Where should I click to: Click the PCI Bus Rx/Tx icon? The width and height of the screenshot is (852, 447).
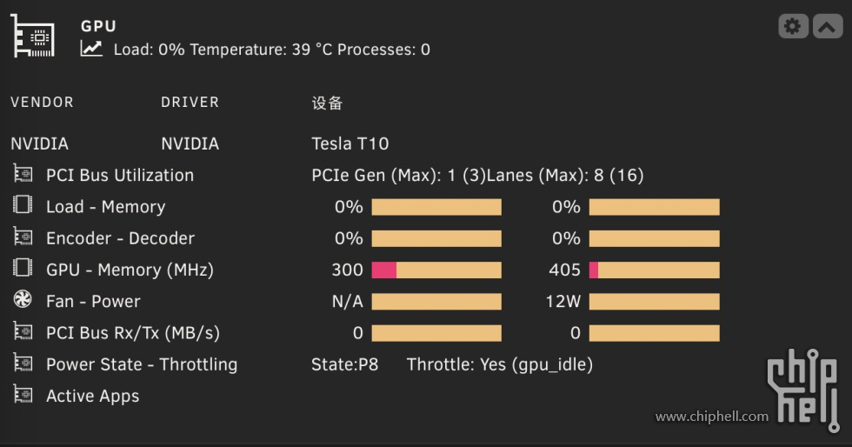point(23,332)
